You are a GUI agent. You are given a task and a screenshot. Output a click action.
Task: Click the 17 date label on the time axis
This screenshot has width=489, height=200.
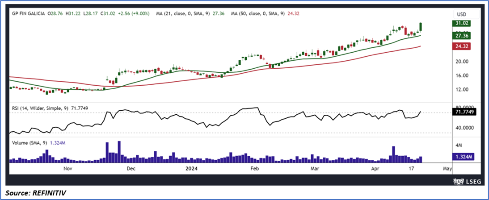click(411, 169)
